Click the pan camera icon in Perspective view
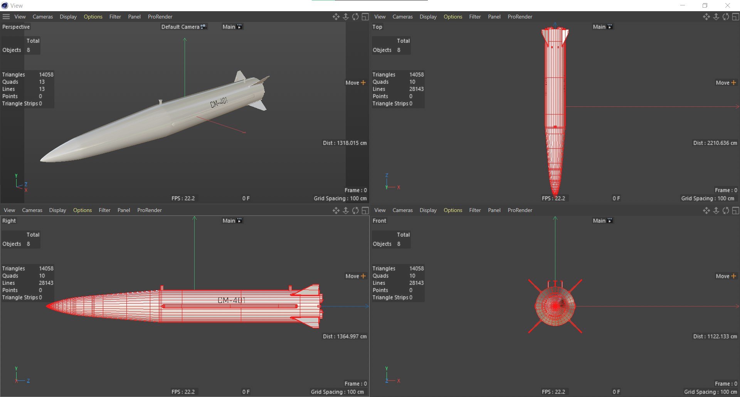The image size is (740, 397). click(x=336, y=17)
